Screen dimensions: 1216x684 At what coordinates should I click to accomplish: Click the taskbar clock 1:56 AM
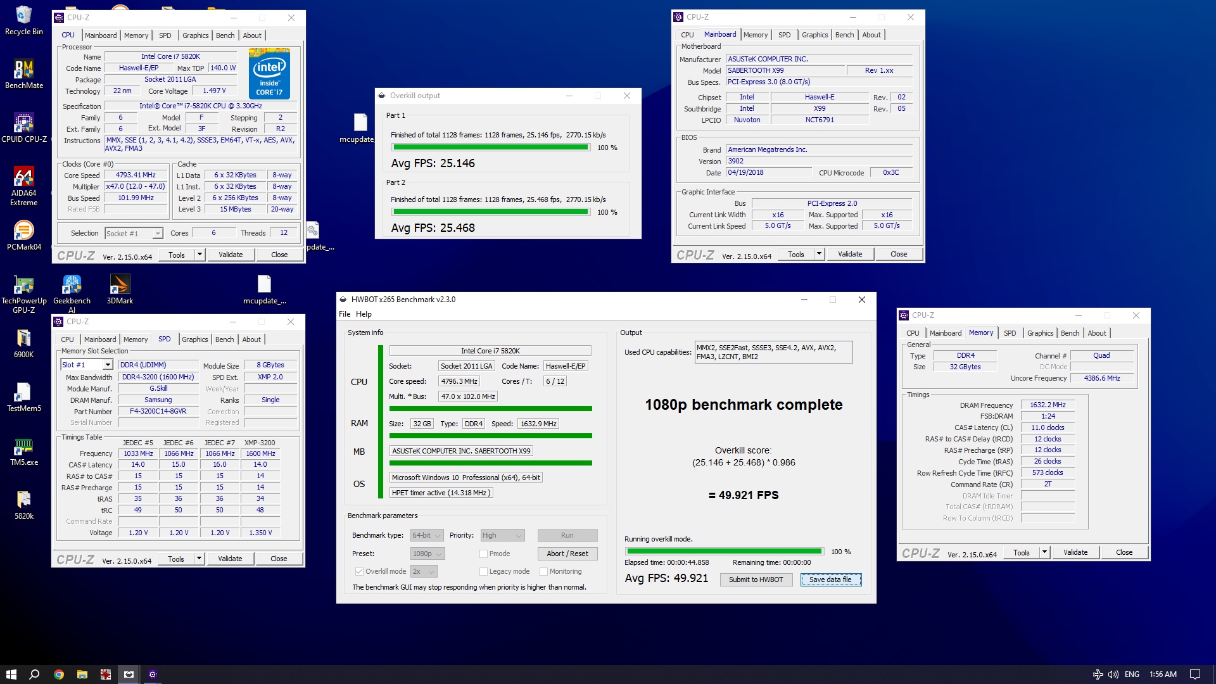pyautogui.click(x=1163, y=674)
